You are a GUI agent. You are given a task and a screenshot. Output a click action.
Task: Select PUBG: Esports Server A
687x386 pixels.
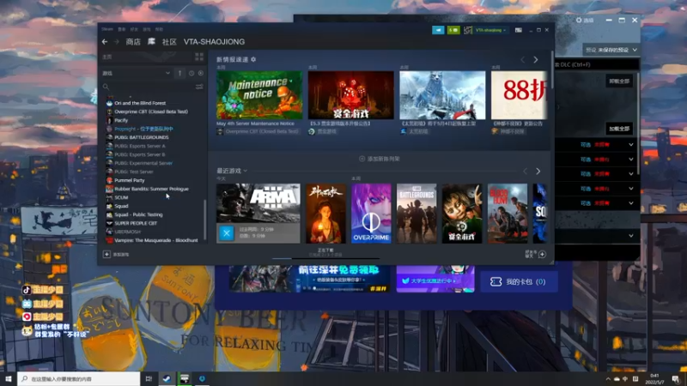coord(139,146)
